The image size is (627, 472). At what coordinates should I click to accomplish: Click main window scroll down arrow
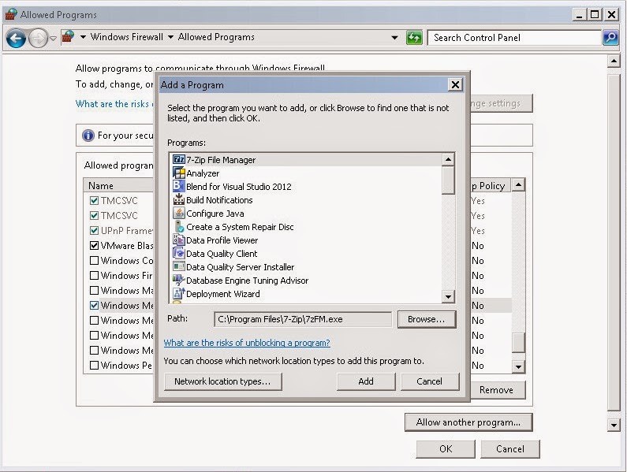pos(614,425)
